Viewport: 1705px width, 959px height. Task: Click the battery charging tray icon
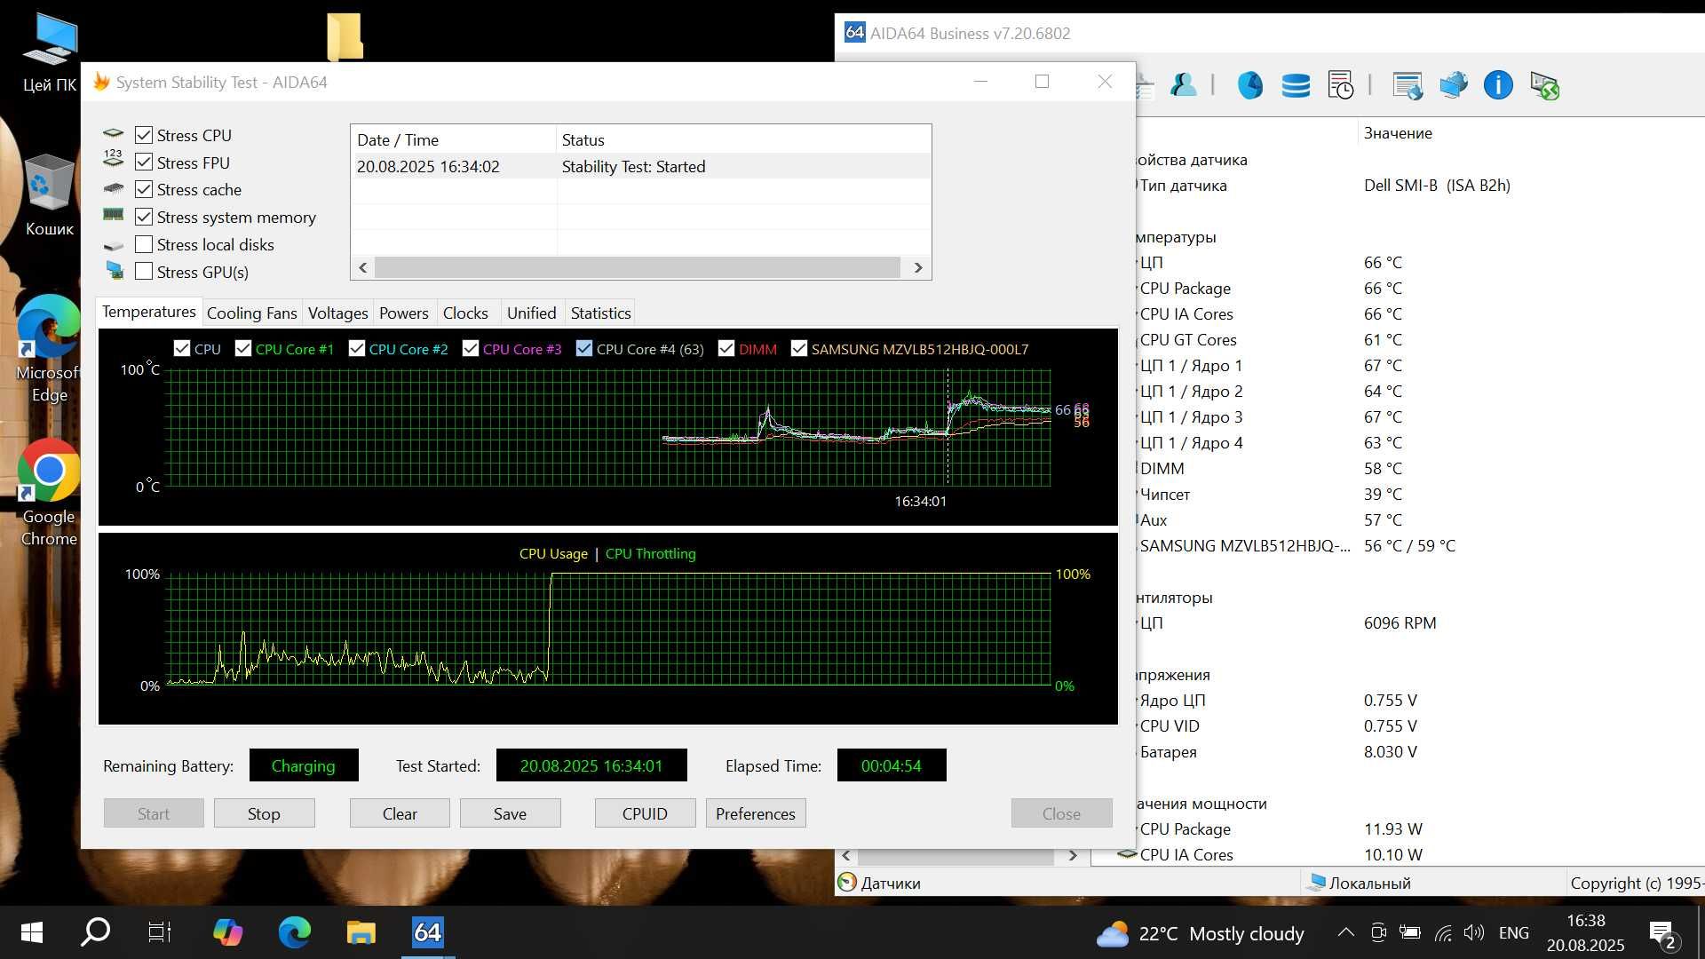pyautogui.click(x=1409, y=932)
